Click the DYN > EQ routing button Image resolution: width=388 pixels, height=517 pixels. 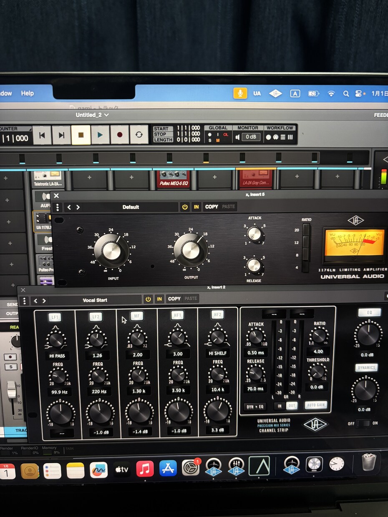point(255,407)
